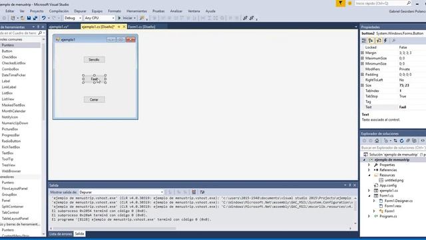Select the TabIndex property row
This screenshot has height=240, width=426.
(393, 91)
